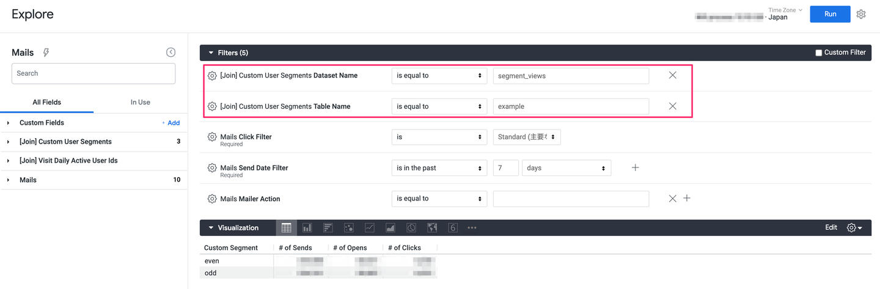
Task: Select the table visualization icon
Action: [x=286, y=228]
